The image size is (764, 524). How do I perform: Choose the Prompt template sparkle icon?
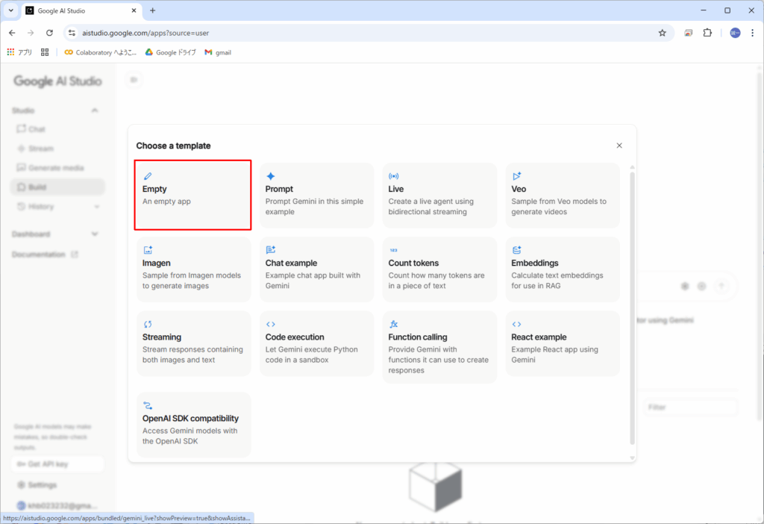pos(270,176)
